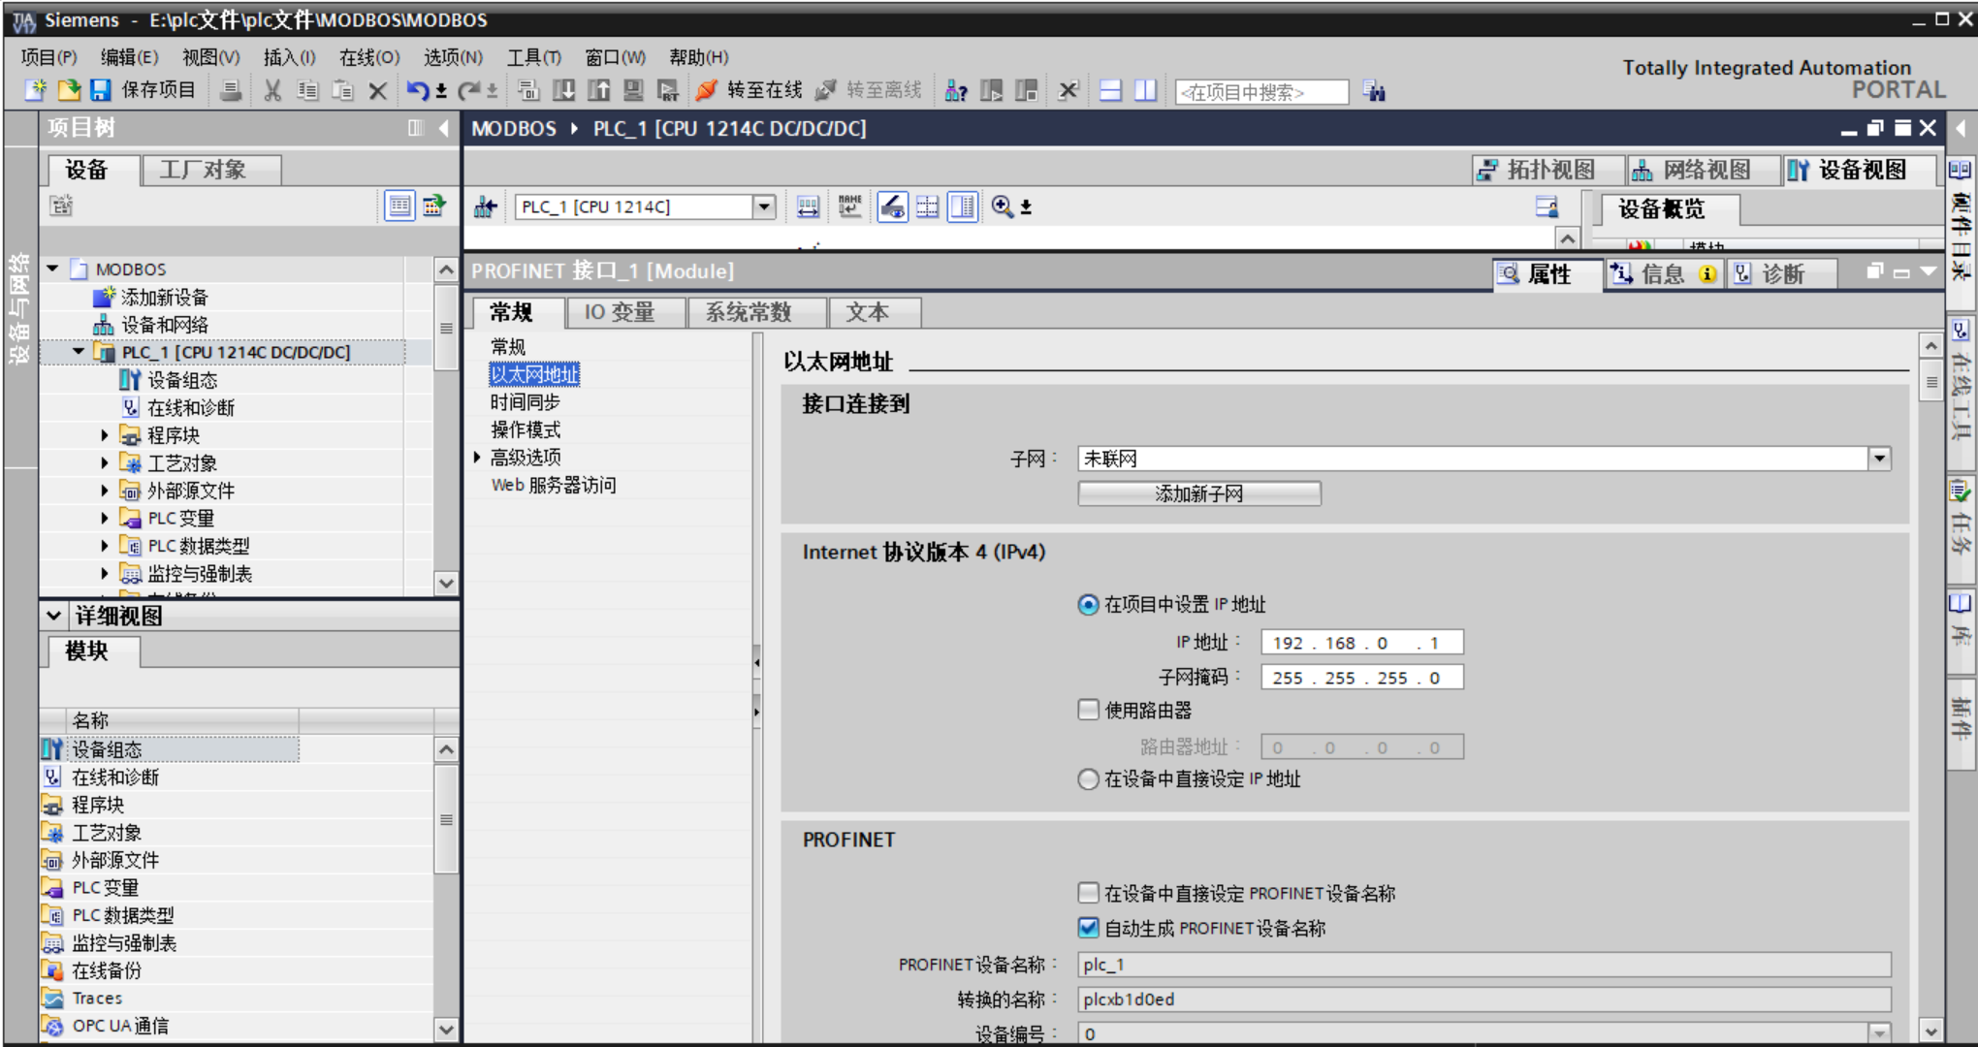Switch to 网络视图 network view
The width and height of the screenshot is (1978, 1047).
point(1693,170)
